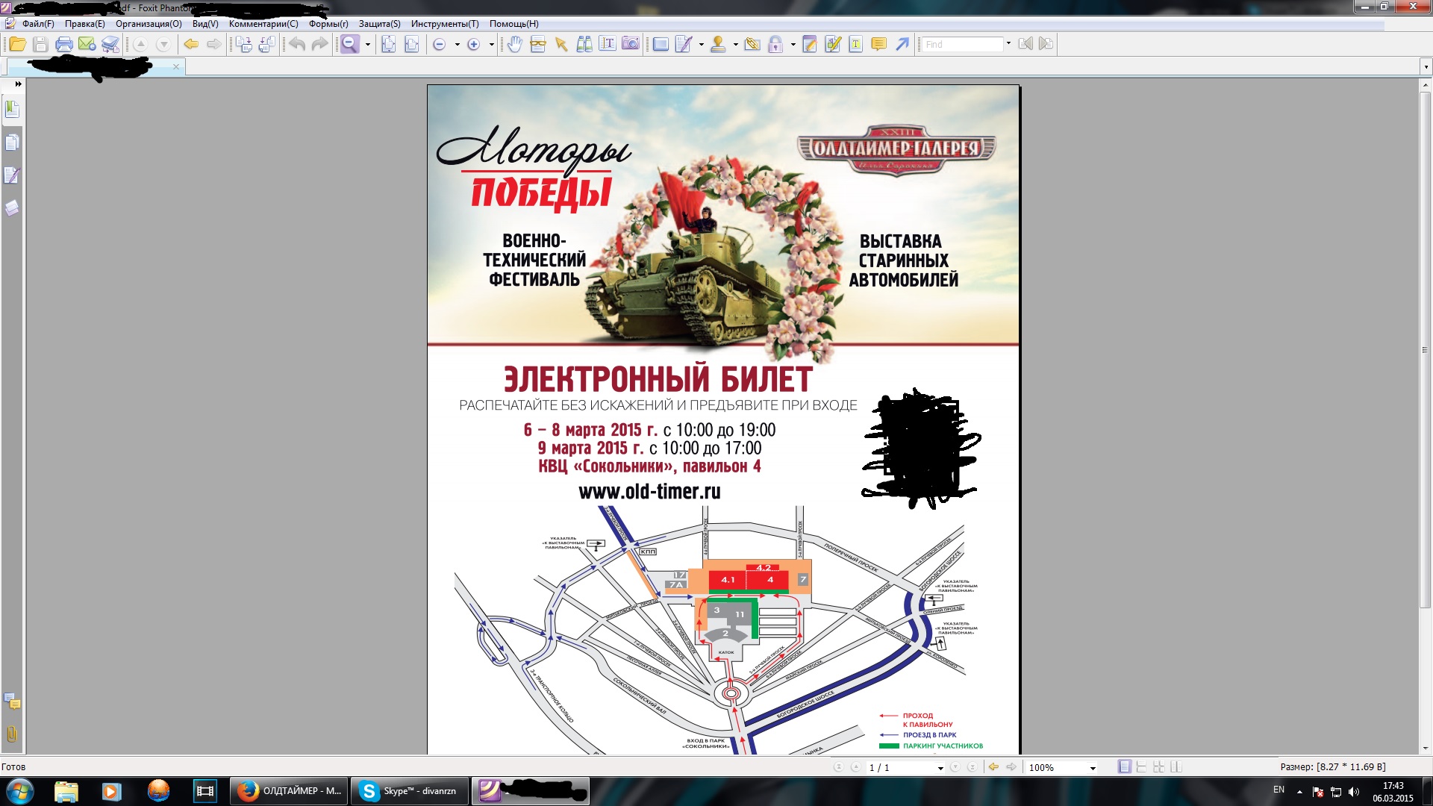The height and width of the screenshot is (806, 1433).
Task: Open the Bookmarks side panel icon
Action: tap(12, 110)
